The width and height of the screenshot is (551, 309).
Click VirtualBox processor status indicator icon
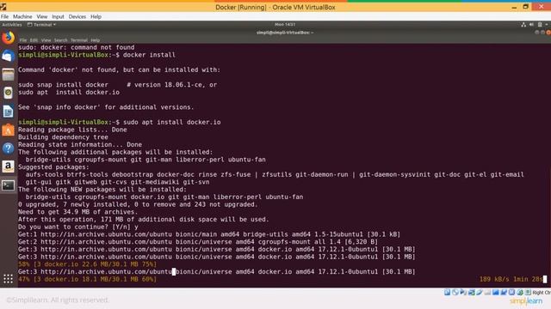point(511,292)
